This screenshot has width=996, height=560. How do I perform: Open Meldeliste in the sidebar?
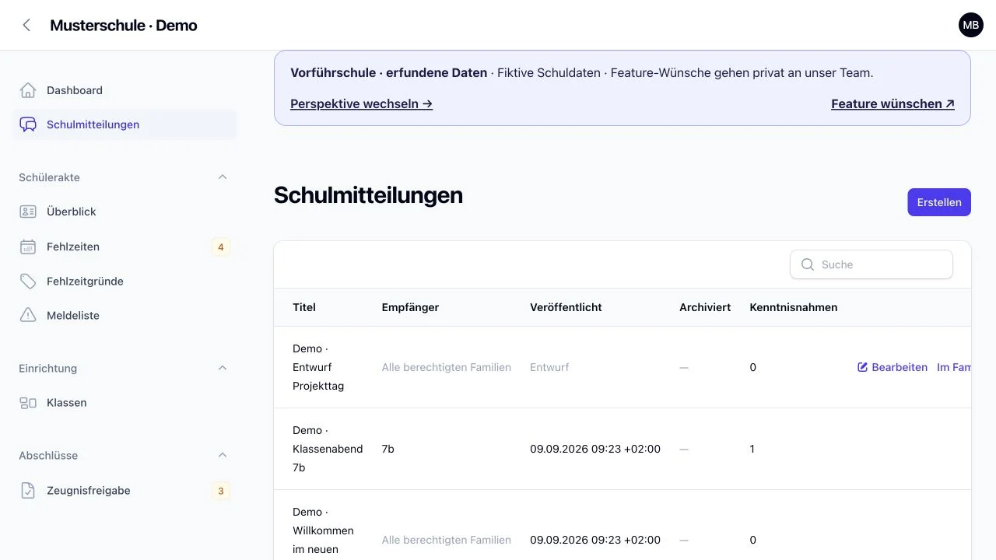point(124,315)
